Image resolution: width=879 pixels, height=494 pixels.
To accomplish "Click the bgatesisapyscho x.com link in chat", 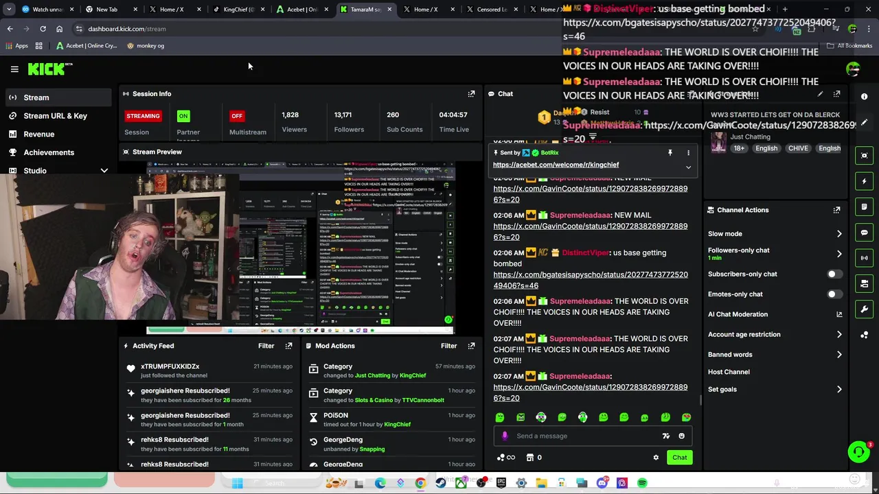I will (x=591, y=280).
